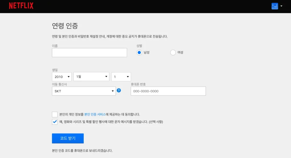This screenshot has width=291, height=158.
Task: Open the birth day dropdown showing 1
Action: pos(121,77)
